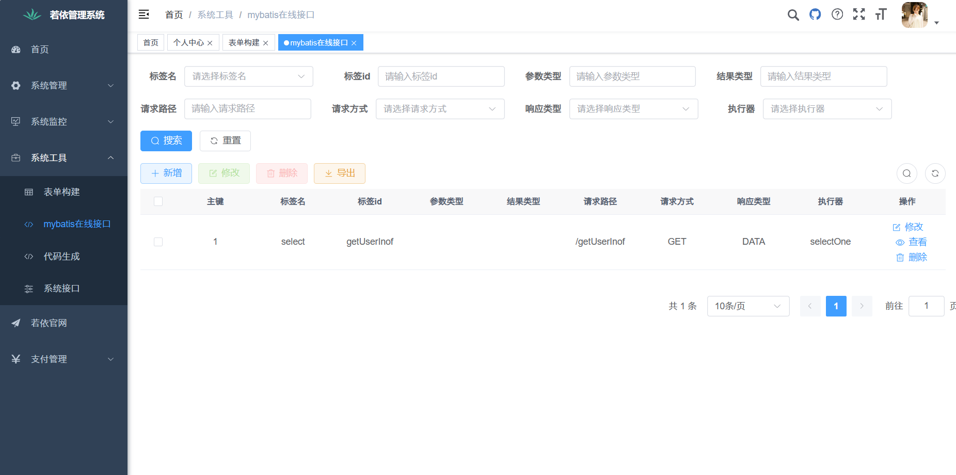Click the hamburger sidebar collapse icon
Image resolution: width=956 pixels, height=475 pixels.
pos(144,14)
